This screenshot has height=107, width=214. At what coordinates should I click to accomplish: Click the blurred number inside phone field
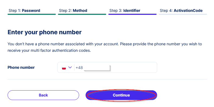click(97, 68)
